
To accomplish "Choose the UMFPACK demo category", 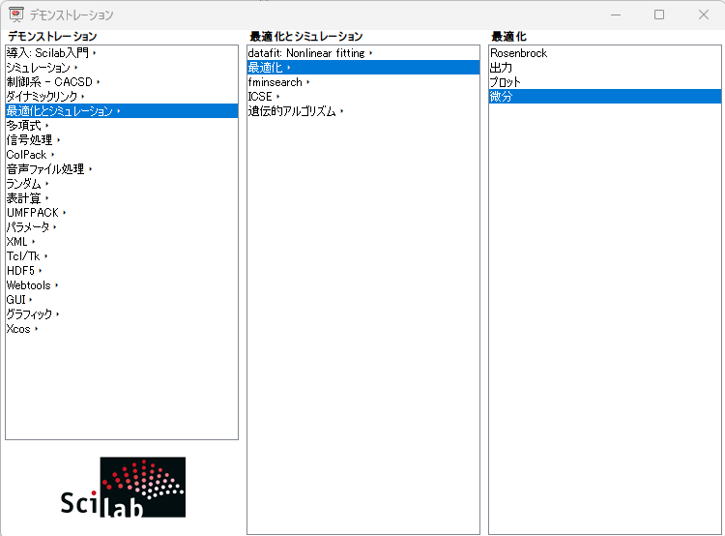I will [x=33, y=213].
